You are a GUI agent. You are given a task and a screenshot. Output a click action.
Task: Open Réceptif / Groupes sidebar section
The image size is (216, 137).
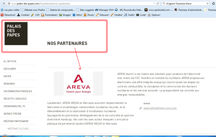point(15,99)
